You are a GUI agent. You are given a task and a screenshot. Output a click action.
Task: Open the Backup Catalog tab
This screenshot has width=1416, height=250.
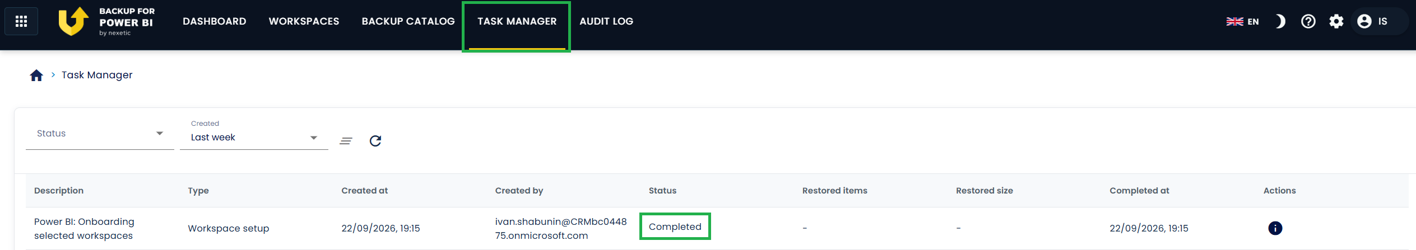pyautogui.click(x=408, y=21)
